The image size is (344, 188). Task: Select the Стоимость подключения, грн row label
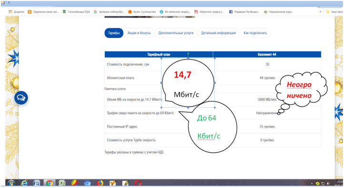[128, 64]
